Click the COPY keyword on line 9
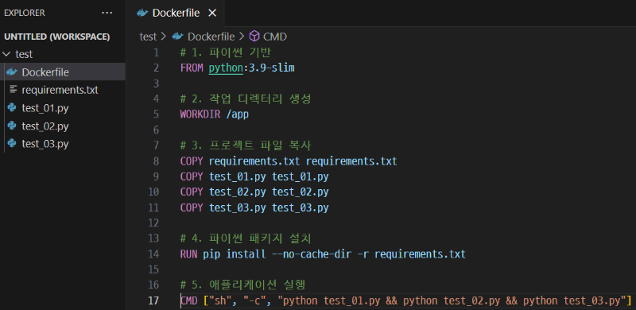 [x=192, y=176]
